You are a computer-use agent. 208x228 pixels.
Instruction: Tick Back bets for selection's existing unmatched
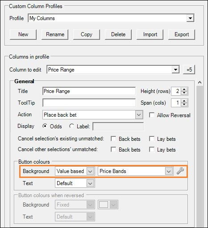click(x=113, y=139)
